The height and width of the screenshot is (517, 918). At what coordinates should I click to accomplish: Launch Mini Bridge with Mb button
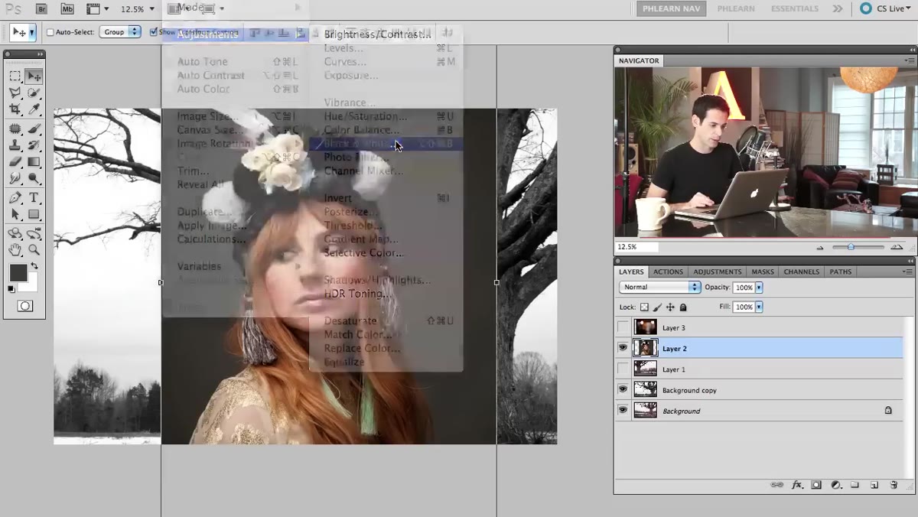pyautogui.click(x=67, y=9)
